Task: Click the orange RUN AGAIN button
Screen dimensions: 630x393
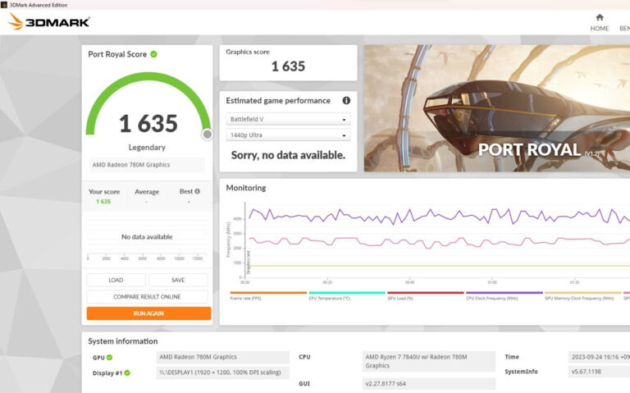Action: coord(148,313)
